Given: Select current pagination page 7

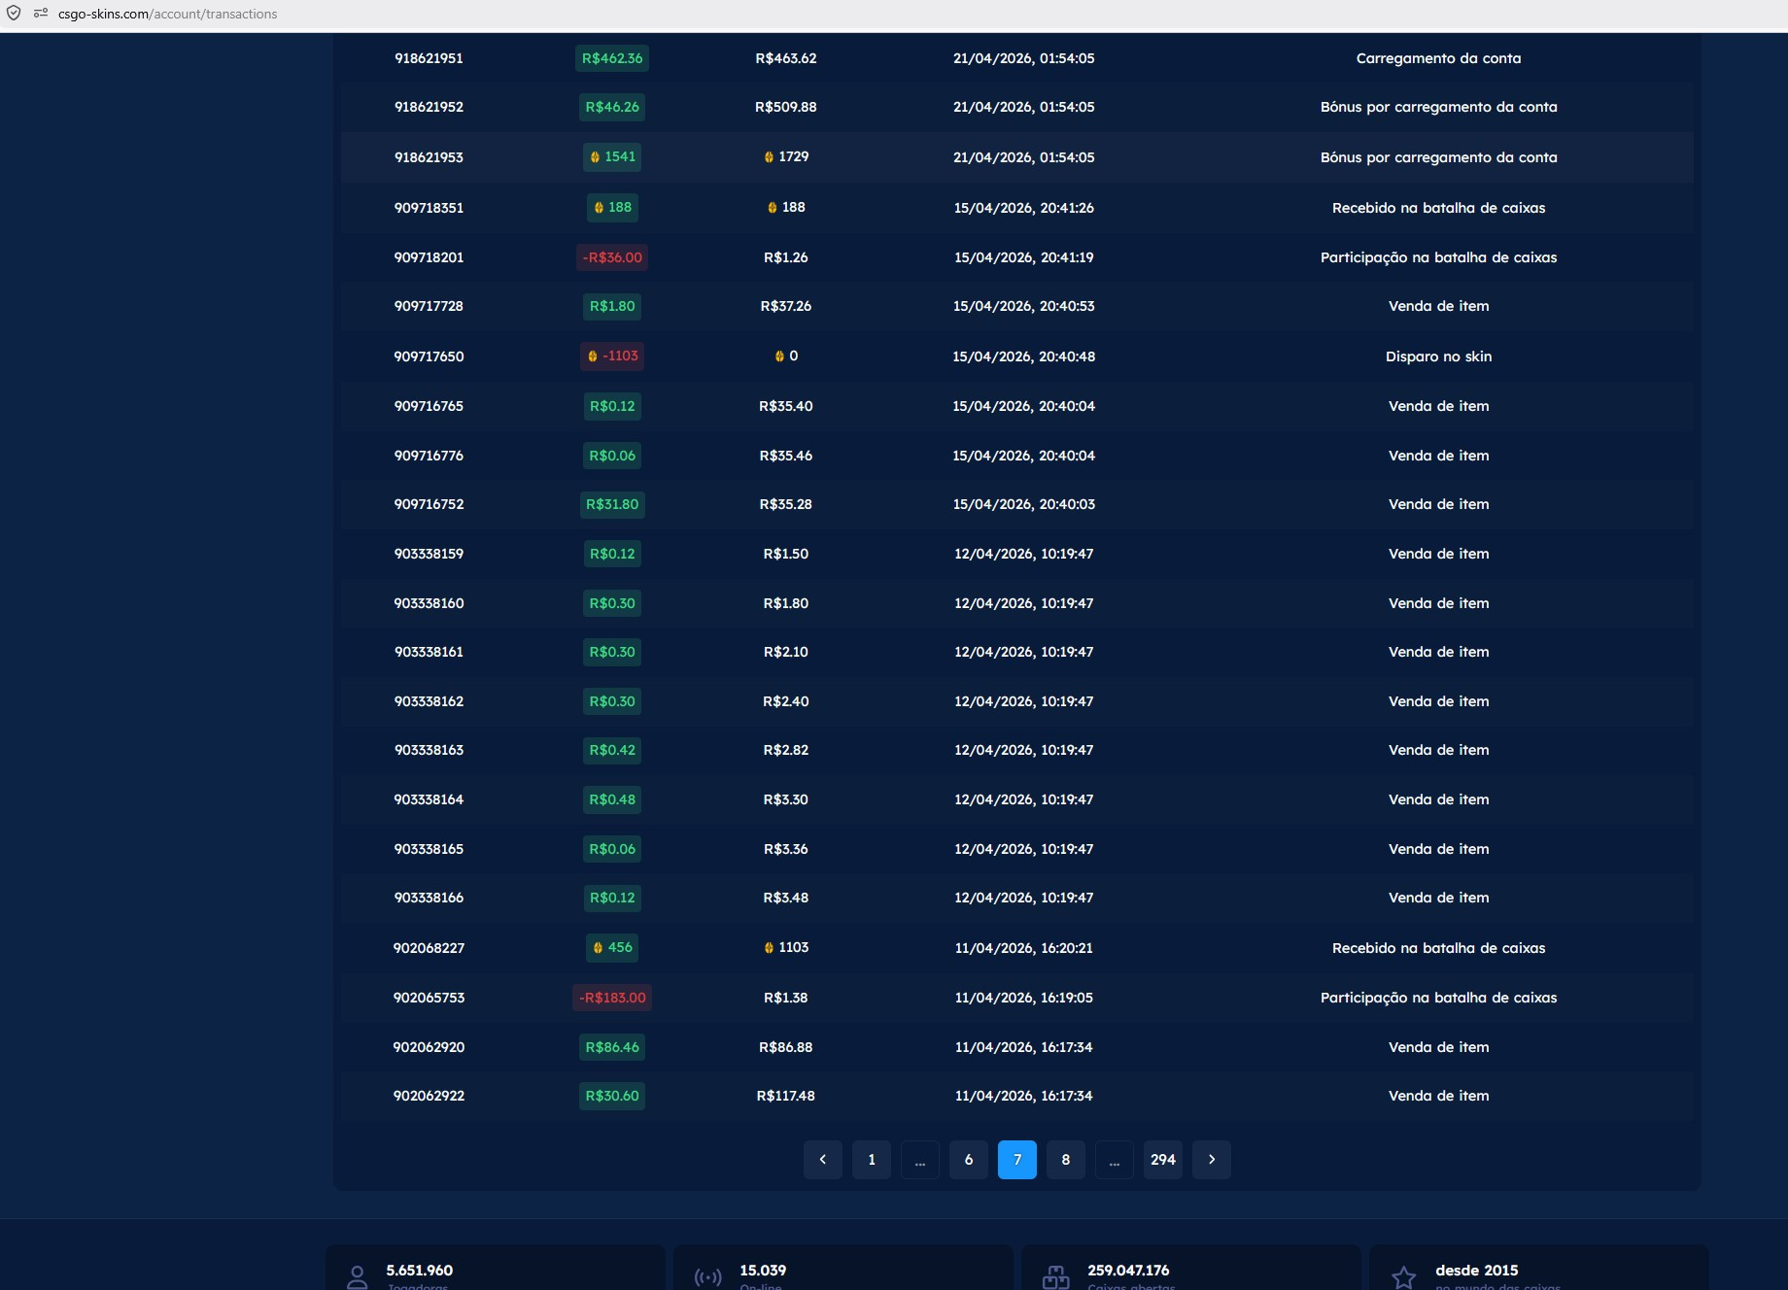Looking at the screenshot, I should 1017,1160.
